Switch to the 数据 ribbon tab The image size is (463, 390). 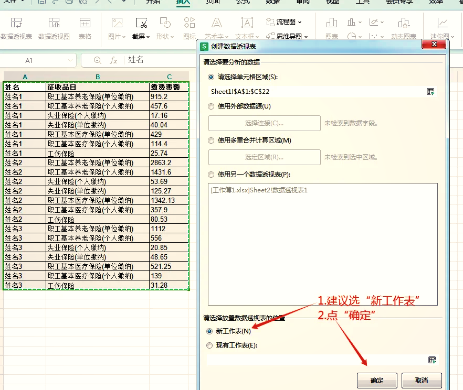click(x=272, y=2)
